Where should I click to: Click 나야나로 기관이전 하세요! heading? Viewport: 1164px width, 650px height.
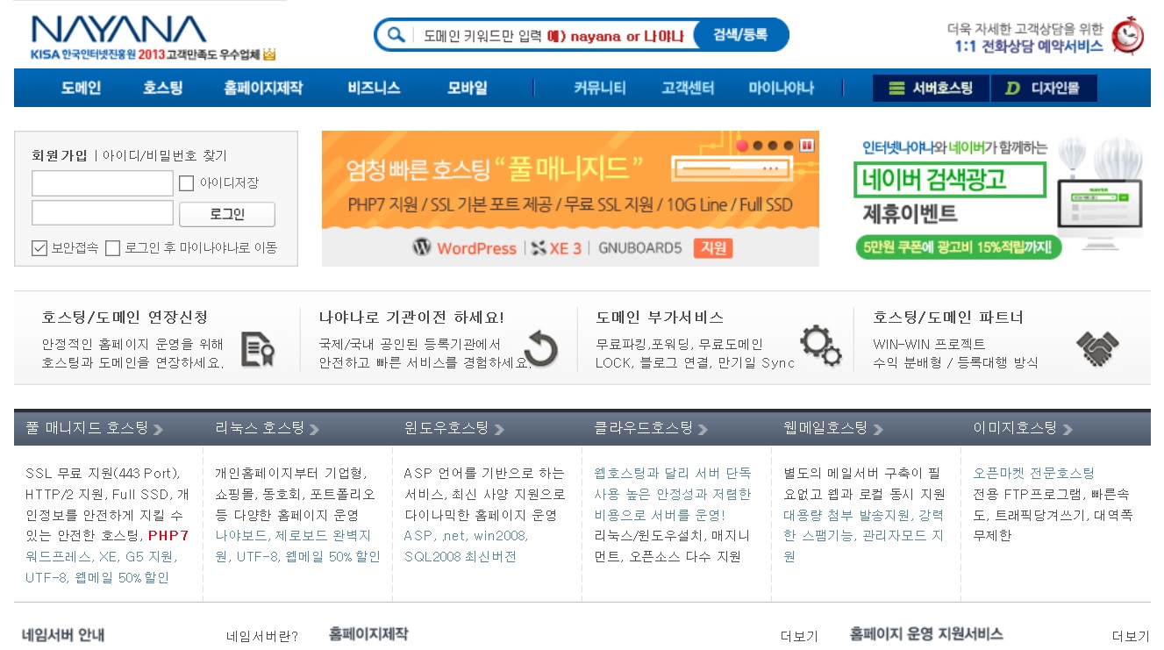coord(411,318)
